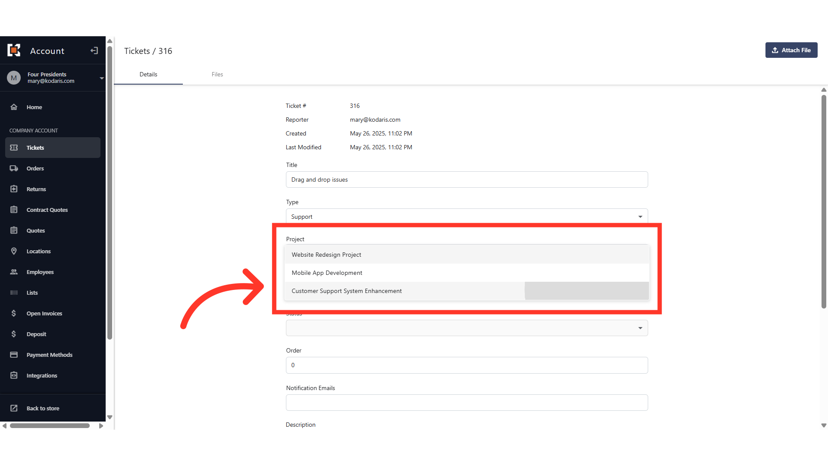Expand the Four Presidents account dropdown
This screenshot has height=466, width=828.
pos(102,78)
